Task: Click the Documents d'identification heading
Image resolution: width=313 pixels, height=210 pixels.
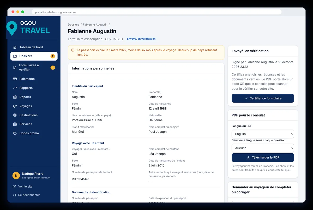Action: [x=91, y=192]
